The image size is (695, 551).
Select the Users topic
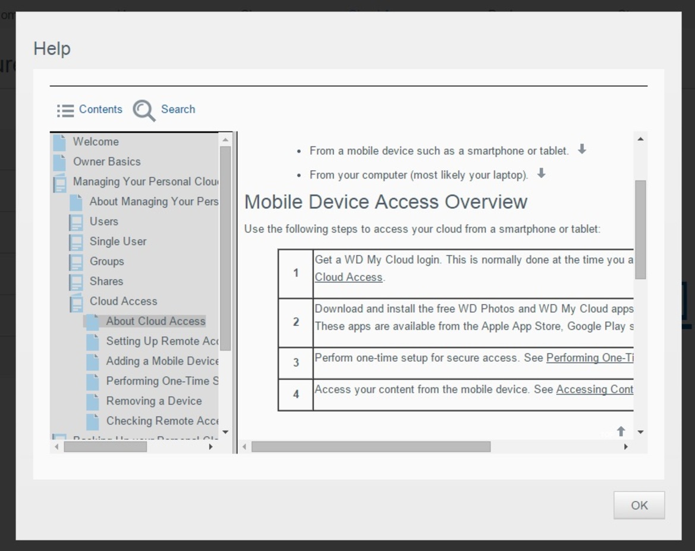click(103, 221)
